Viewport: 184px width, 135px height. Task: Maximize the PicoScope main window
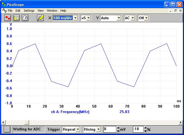(173, 5)
